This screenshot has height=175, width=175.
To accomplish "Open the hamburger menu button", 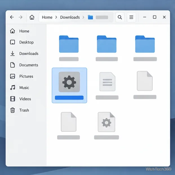I will point(131,17).
